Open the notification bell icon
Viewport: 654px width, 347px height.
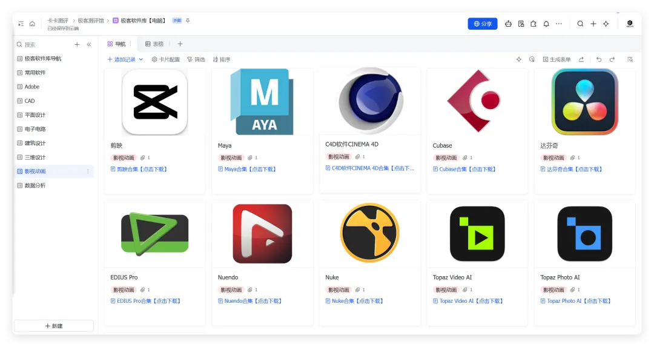[546, 24]
